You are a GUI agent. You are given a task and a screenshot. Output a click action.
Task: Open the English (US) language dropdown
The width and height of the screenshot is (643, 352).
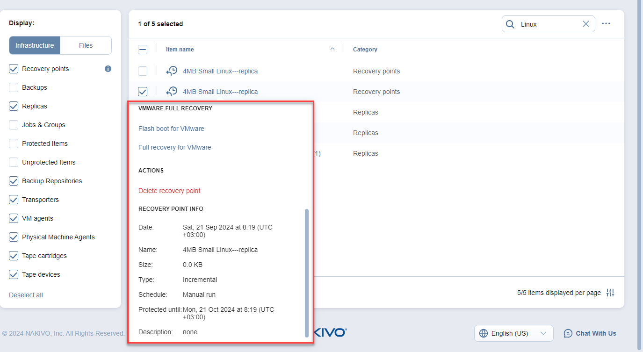pos(513,333)
